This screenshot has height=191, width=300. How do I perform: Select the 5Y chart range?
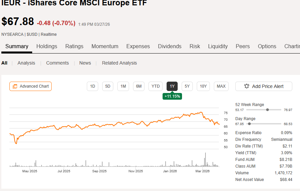(x=187, y=86)
